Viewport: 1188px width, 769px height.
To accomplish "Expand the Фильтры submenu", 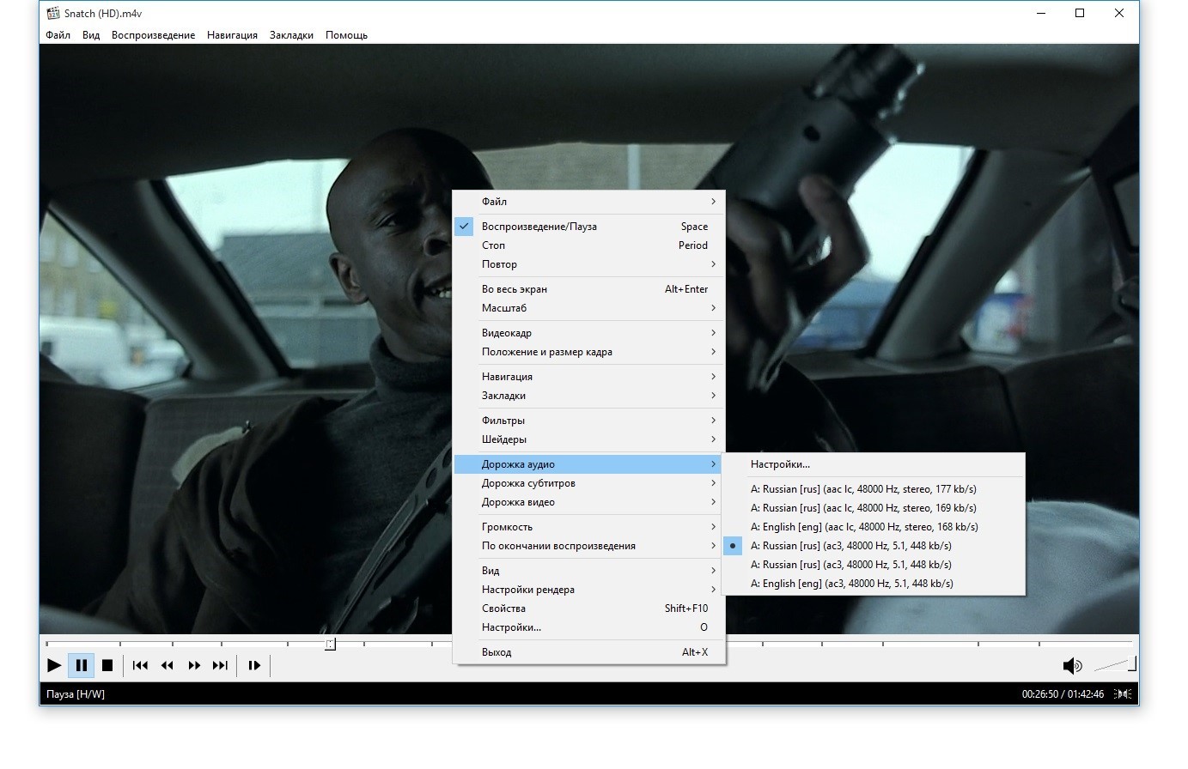I will [x=589, y=421].
